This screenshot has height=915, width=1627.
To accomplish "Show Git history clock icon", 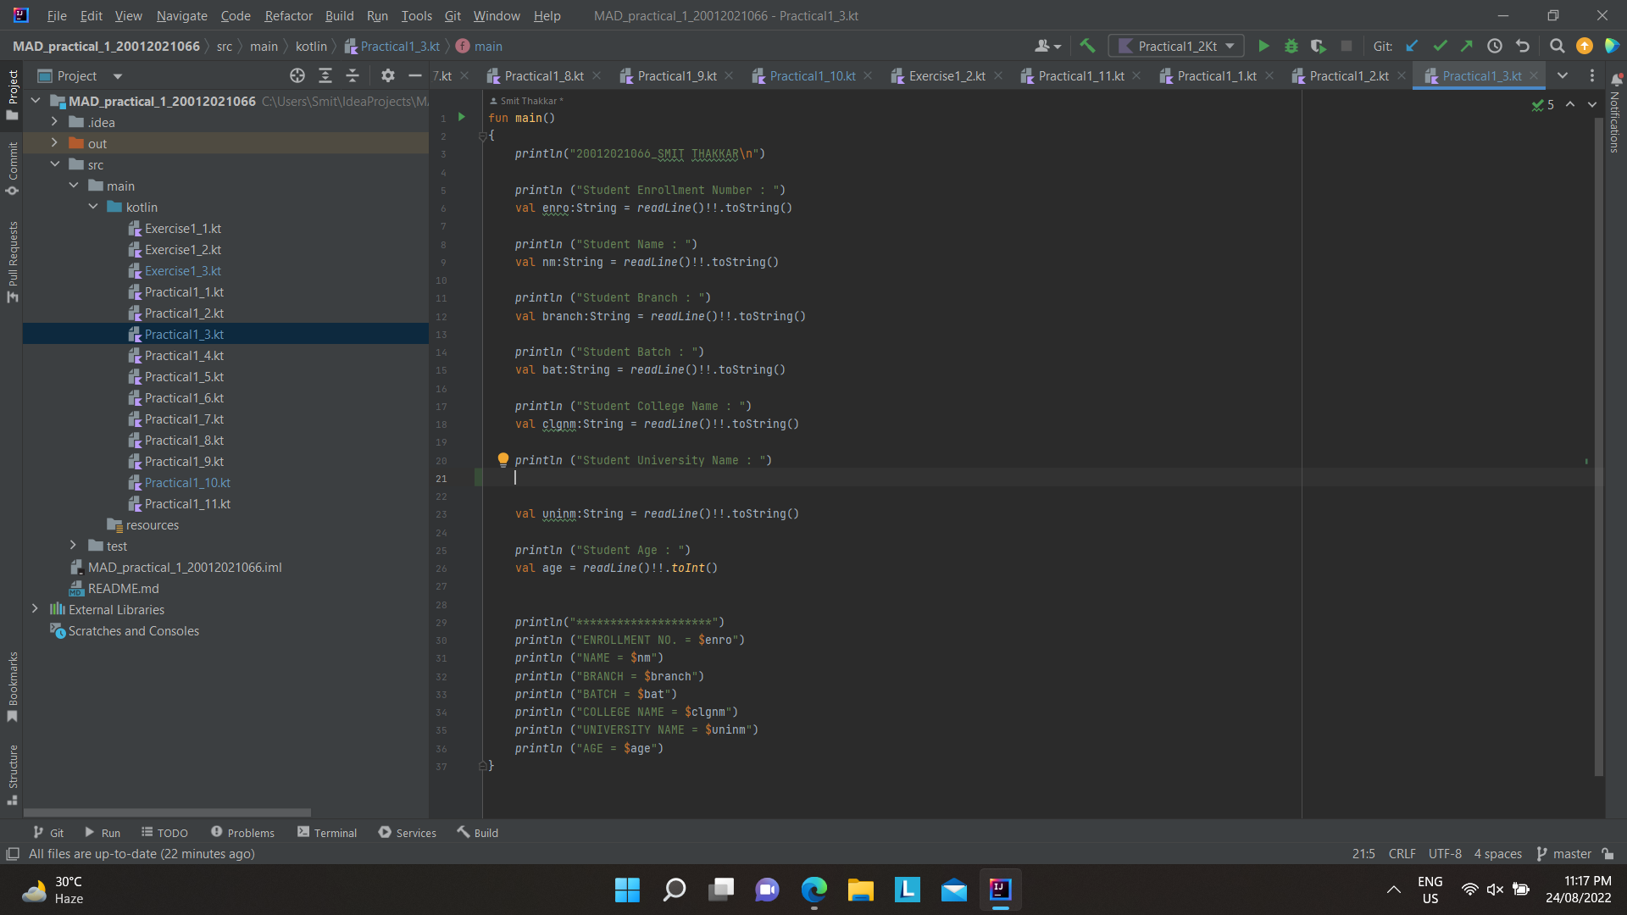I will [x=1495, y=46].
